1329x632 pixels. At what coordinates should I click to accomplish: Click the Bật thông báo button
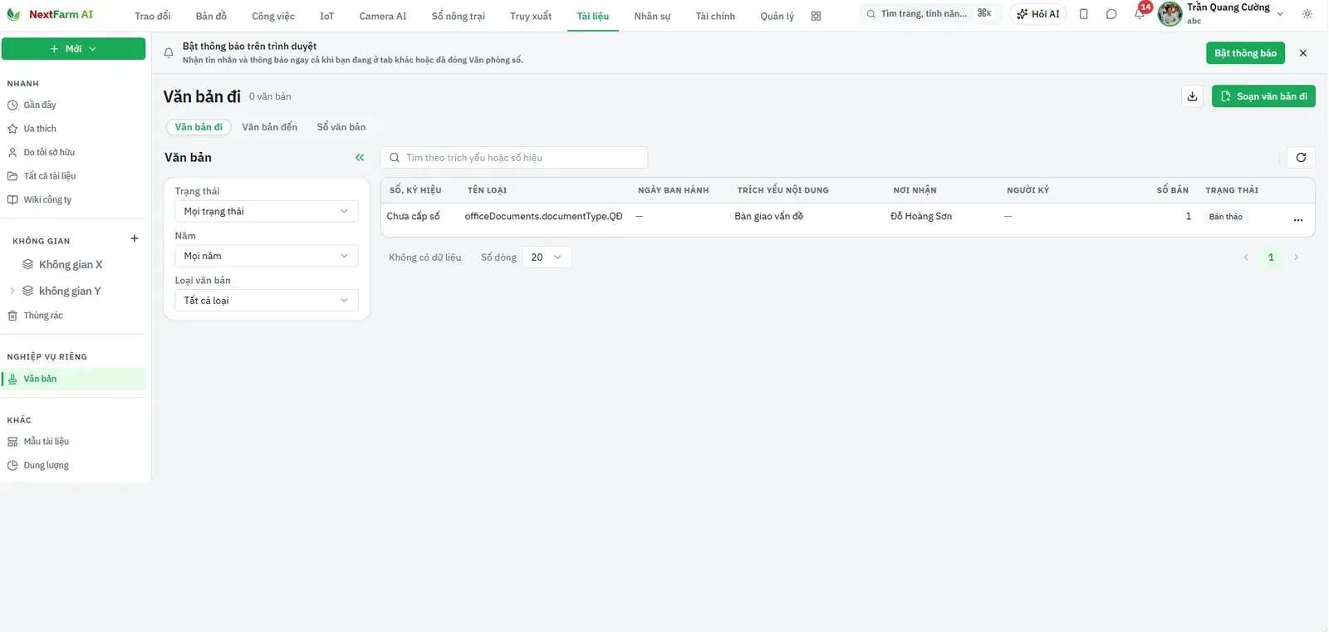click(1245, 53)
